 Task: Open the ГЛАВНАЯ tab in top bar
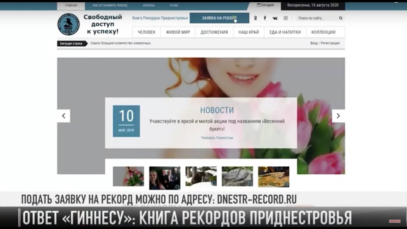pos(71,5)
